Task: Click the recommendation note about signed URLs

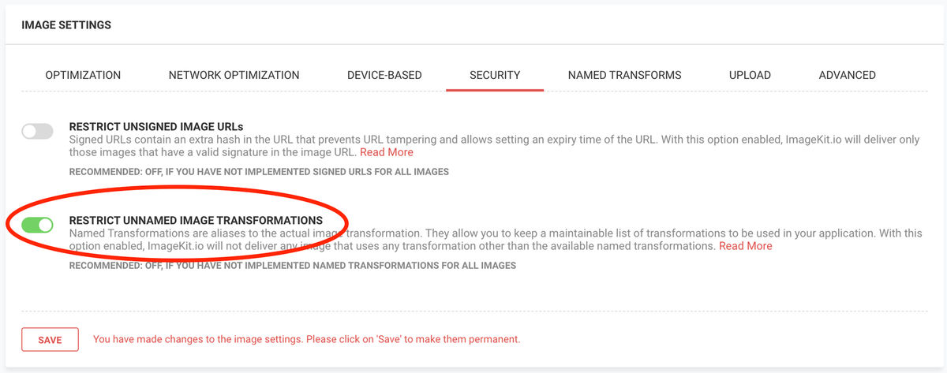Action: (259, 172)
